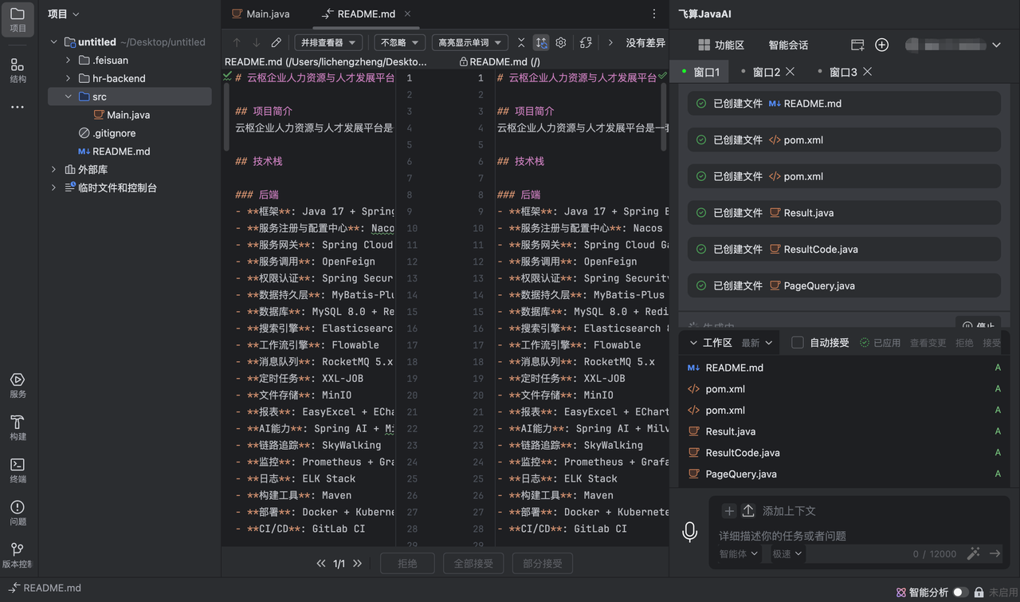Open the 结构 sidebar icon
This screenshot has width=1020, height=602.
(18, 70)
